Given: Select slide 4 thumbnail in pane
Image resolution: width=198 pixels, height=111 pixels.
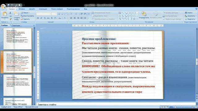Looking at the screenshot, I should tap(18, 39).
